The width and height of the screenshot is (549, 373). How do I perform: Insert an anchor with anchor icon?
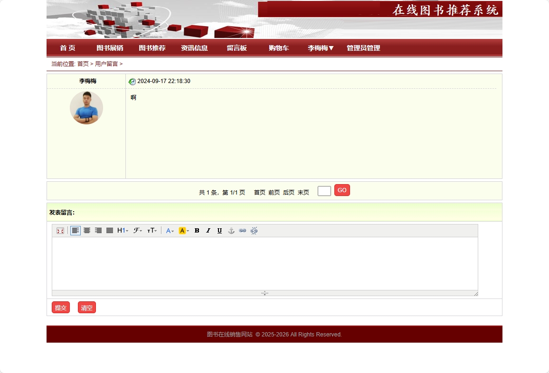click(231, 231)
